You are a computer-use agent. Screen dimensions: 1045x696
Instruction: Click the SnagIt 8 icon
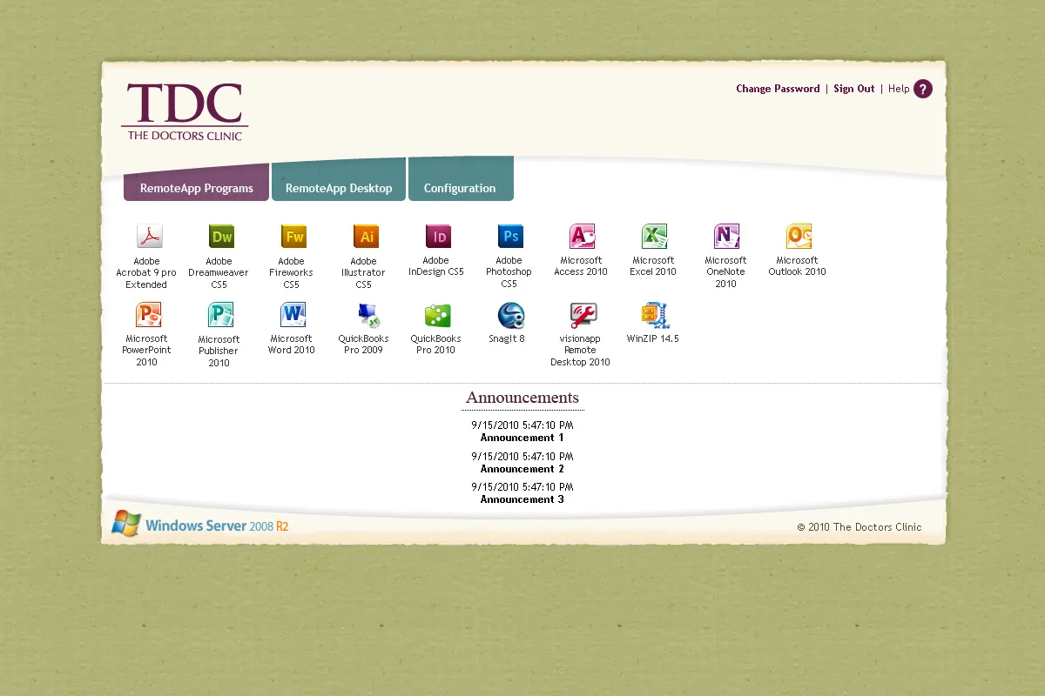click(510, 315)
